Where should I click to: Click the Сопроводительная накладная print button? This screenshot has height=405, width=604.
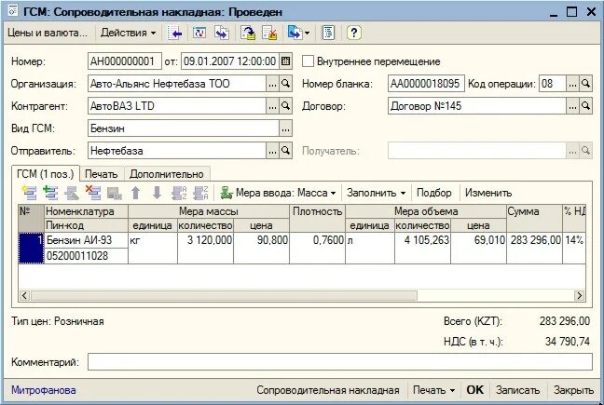point(328,390)
